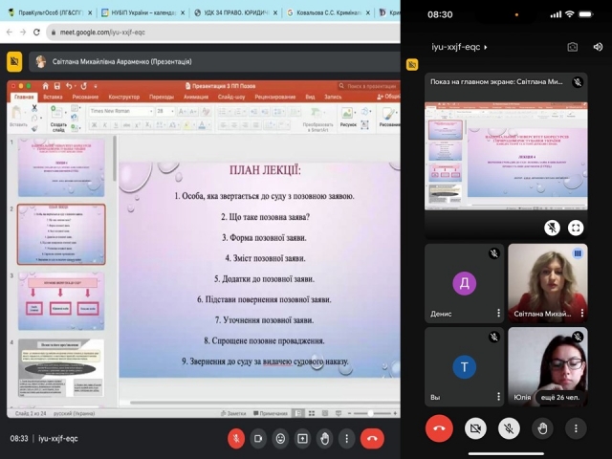The height and width of the screenshot is (459, 612).
Task: Select the second slide thumbnail ПЛАН ЛЕКЦІЇ
Action: click(x=61, y=233)
